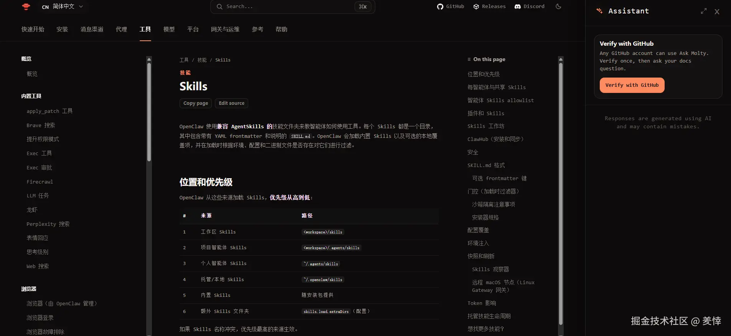Click 工具 in the breadcrumb
This screenshot has height=336, width=731.
click(x=184, y=60)
